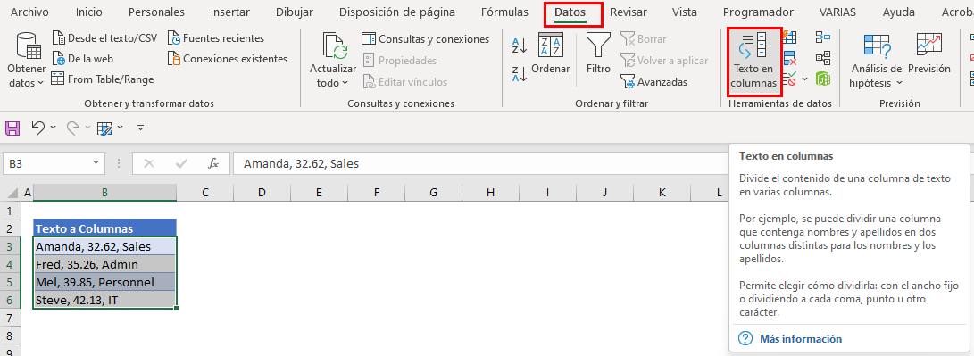Image resolution: width=974 pixels, height=356 pixels.
Task: Select cell with Fred, 35.26, Admin
Action: [105, 264]
